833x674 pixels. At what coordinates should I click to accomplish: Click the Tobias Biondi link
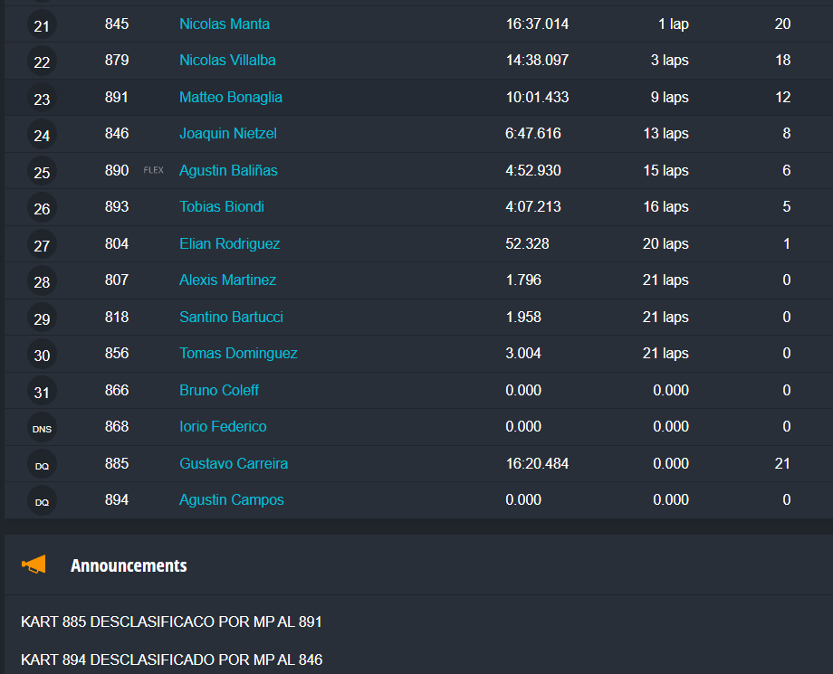coord(222,206)
